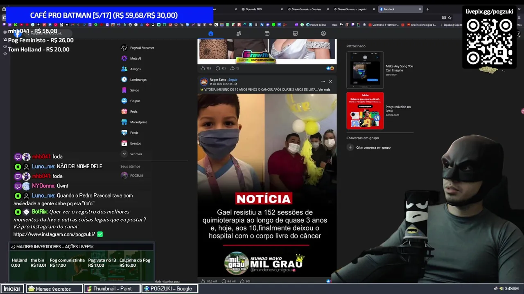The image size is (524, 294).
Task: Open the NOTÍCIA post image
Action: click(x=267, y=186)
